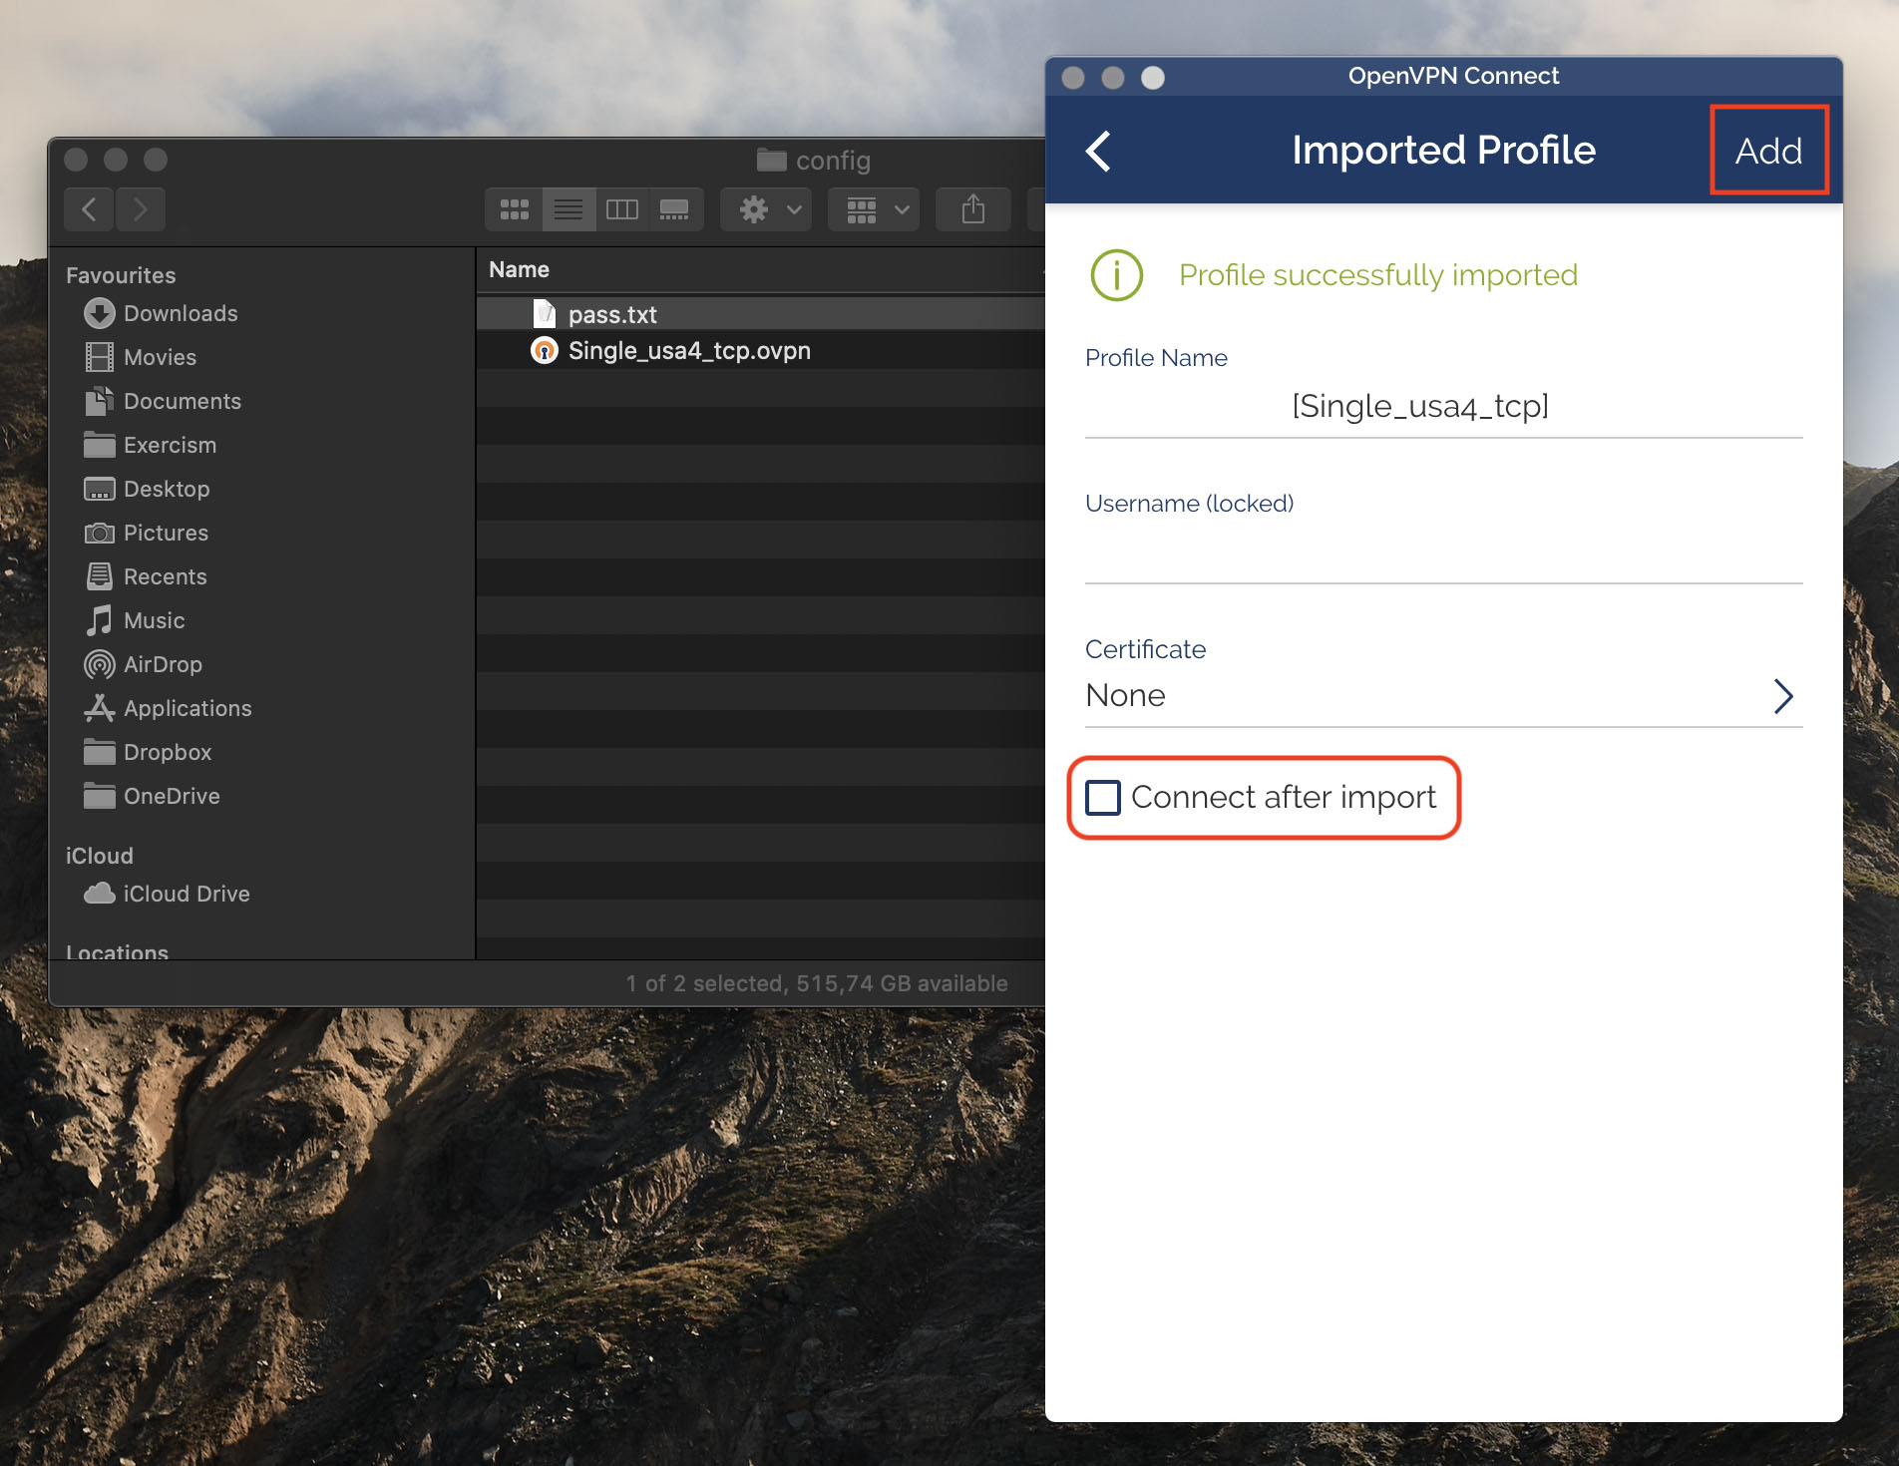Screen dimensions: 1899x1466
Task: Open the Finder action gear dropdown
Action: 764,209
